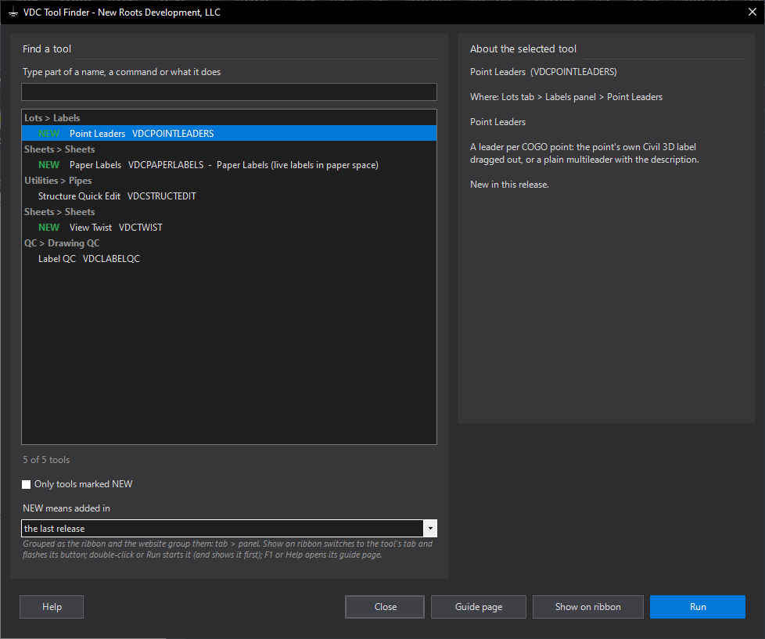Run the selected tool
The width and height of the screenshot is (765, 639).
pos(698,607)
